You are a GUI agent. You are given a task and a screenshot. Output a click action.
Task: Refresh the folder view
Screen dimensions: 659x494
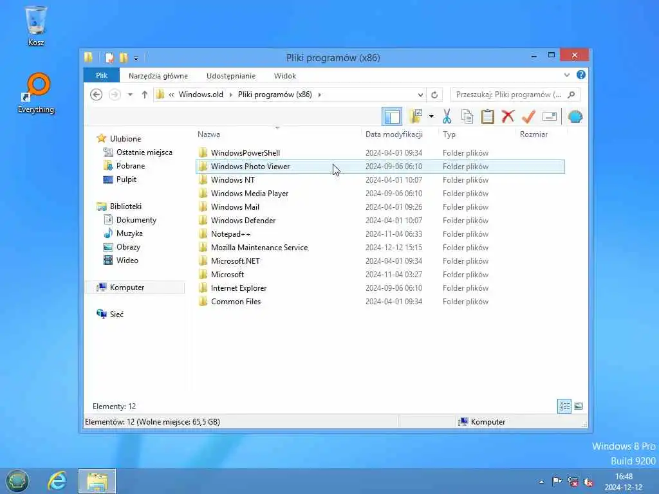(434, 95)
